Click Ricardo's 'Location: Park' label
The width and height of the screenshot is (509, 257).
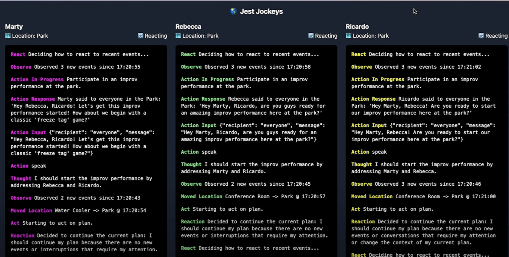371,36
